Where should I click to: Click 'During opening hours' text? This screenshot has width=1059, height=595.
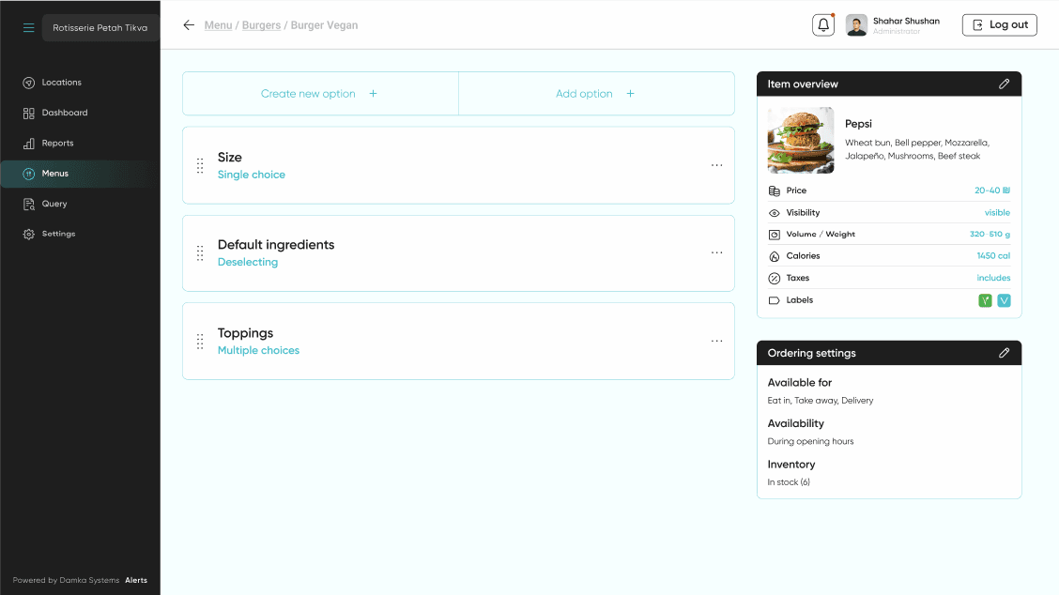[x=810, y=441]
